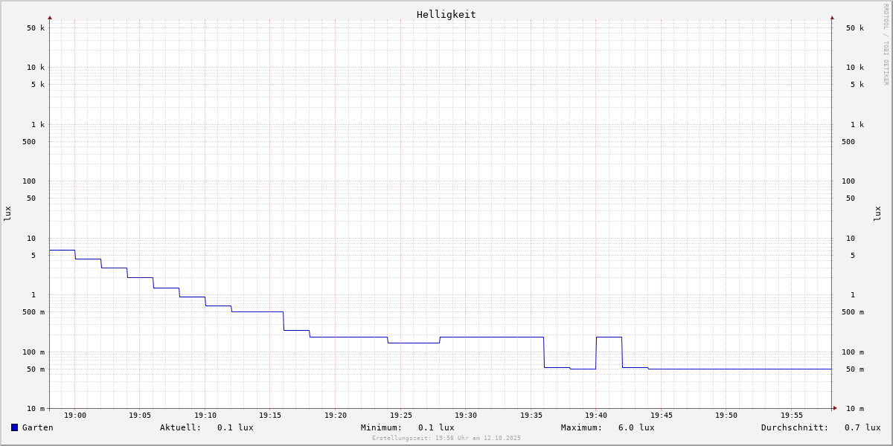893x446 pixels.
Task: Click the red arrowhead atop the left axis
Action: [50, 17]
